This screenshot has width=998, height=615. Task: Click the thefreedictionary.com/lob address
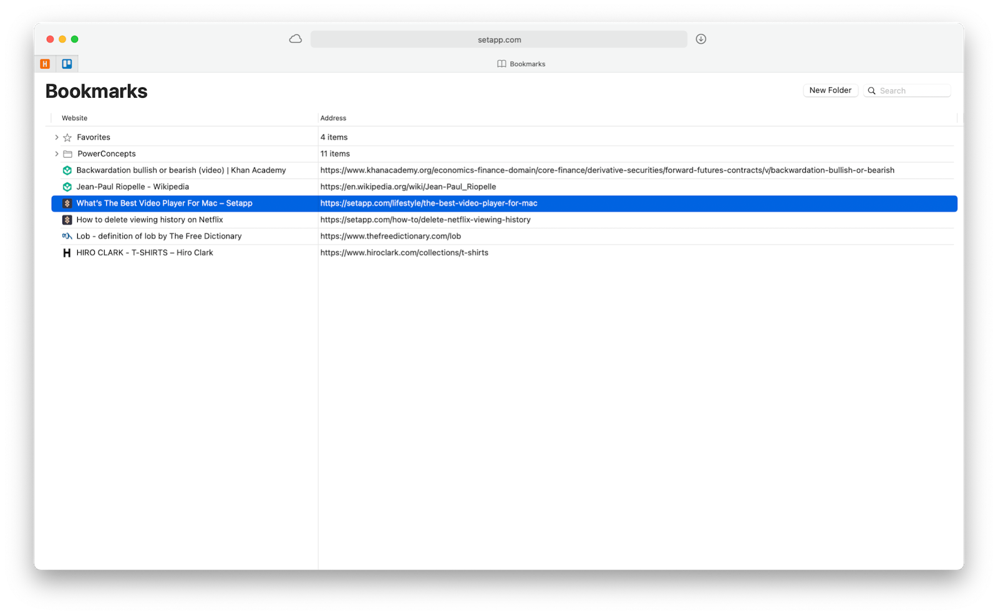pyautogui.click(x=390, y=236)
